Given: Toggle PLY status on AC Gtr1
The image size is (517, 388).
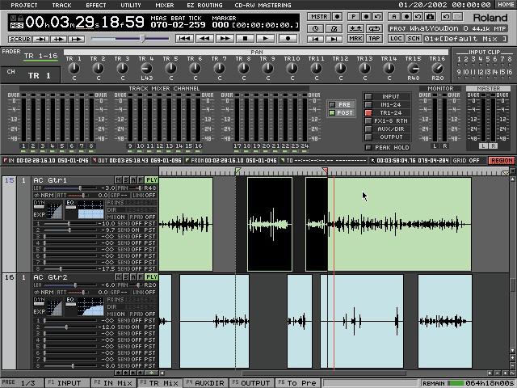Looking at the screenshot, I should (152, 179).
